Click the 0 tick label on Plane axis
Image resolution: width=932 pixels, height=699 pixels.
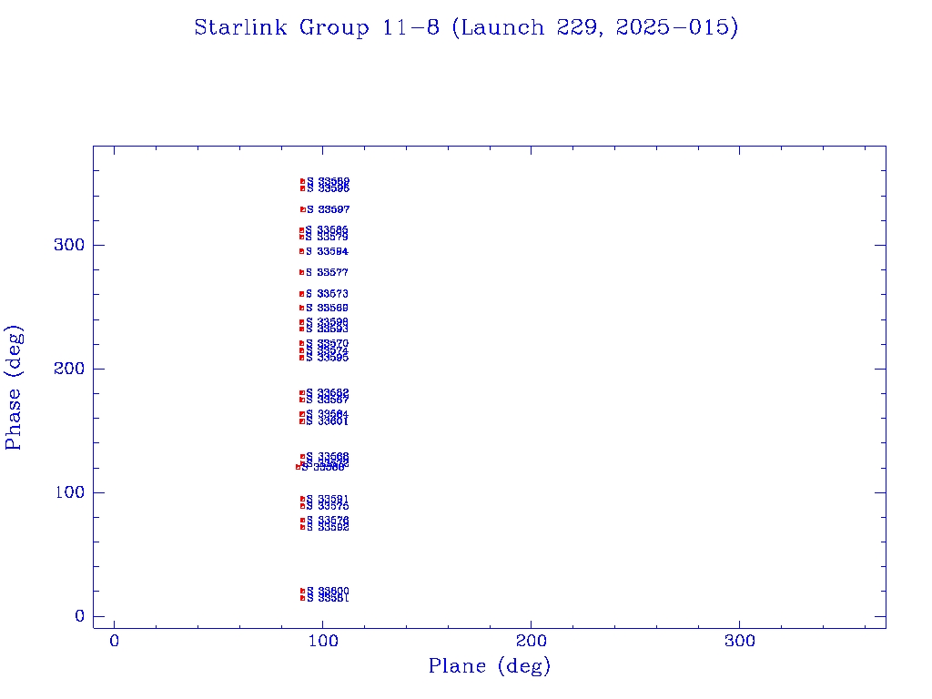[x=114, y=641]
